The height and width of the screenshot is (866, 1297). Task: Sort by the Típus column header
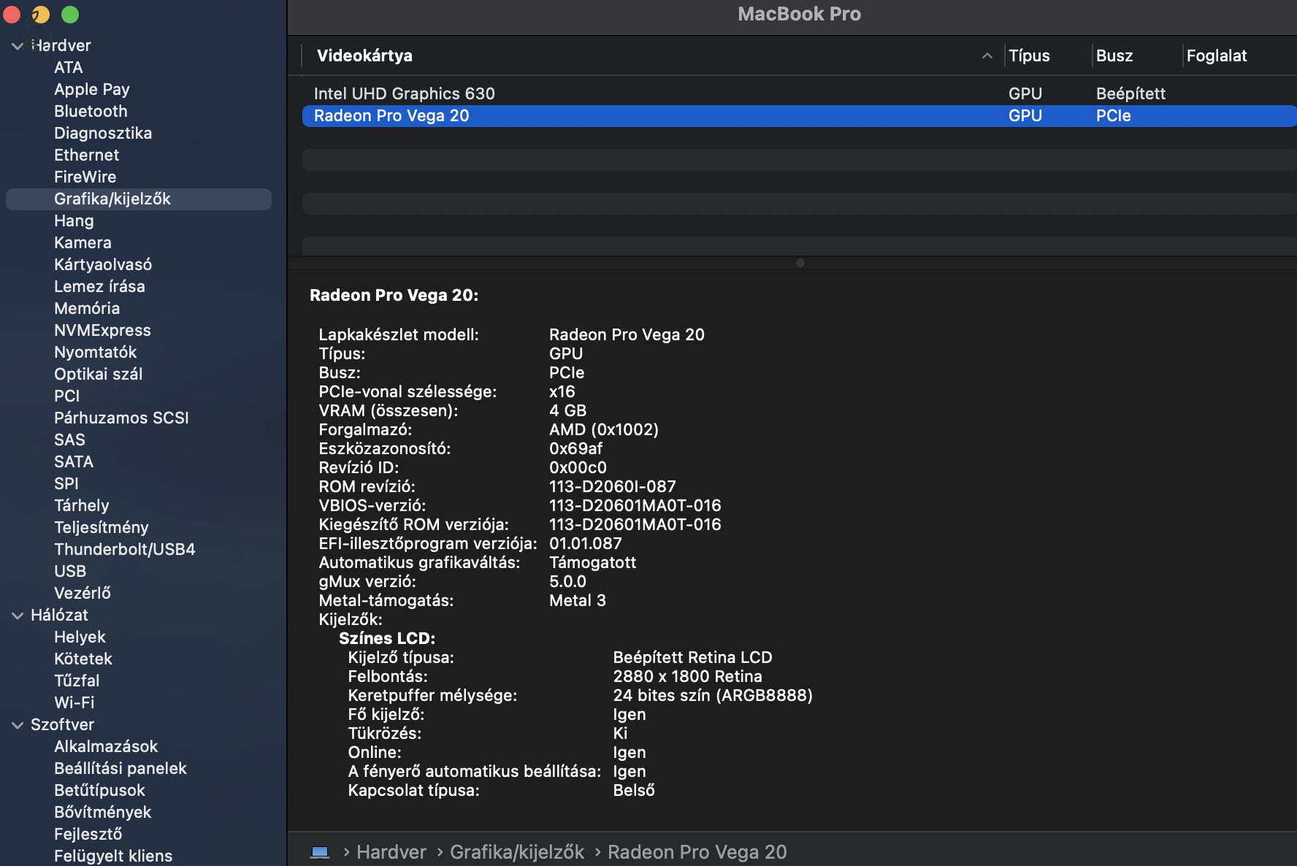[x=1029, y=55]
